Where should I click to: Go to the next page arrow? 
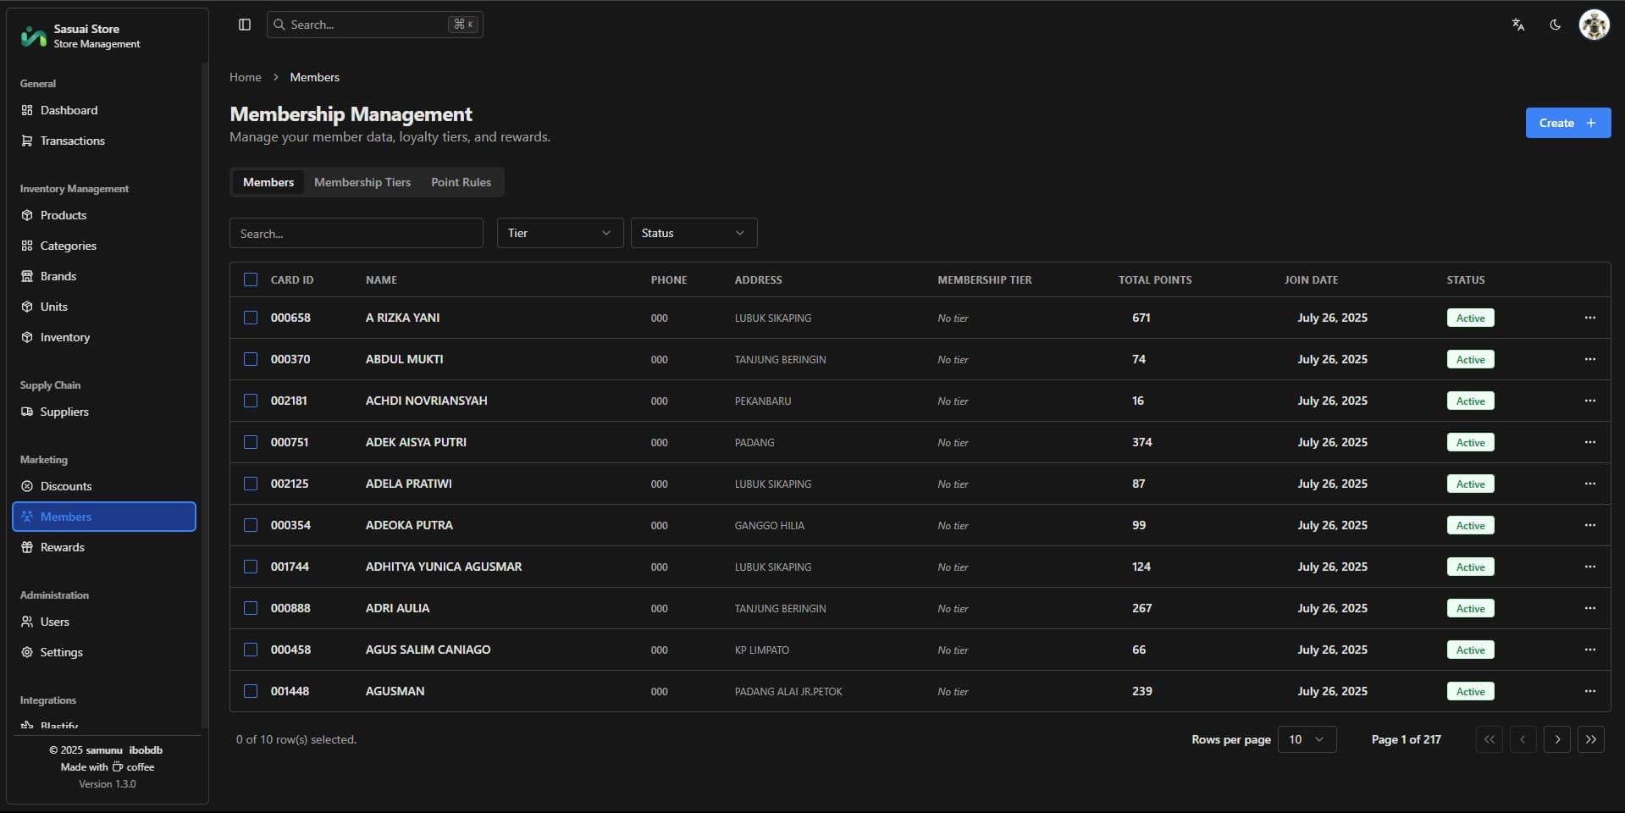[x=1556, y=739]
